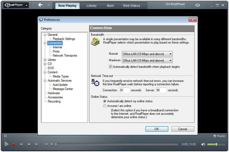
Task: Collapse the Content tree node
Action: (x=45, y=72)
